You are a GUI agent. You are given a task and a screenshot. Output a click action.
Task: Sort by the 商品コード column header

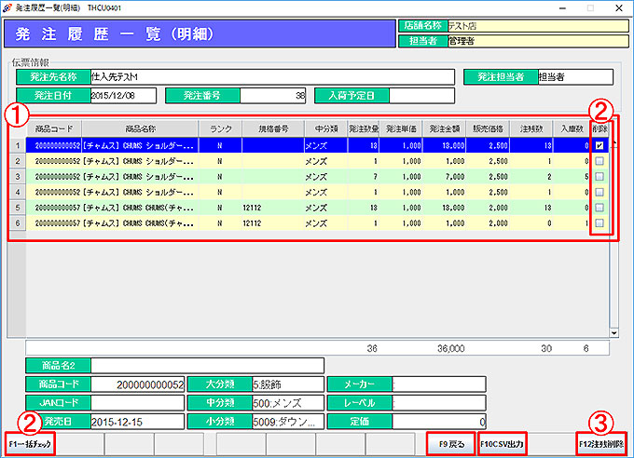pos(53,128)
